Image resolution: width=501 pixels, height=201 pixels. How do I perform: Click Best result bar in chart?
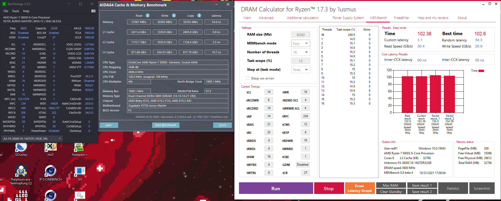[407, 94]
